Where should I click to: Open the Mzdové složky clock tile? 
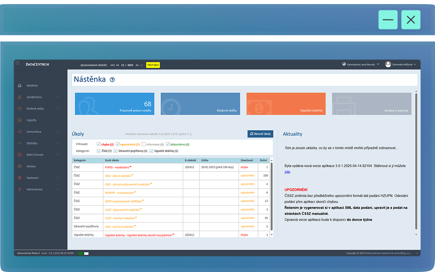coord(200,104)
